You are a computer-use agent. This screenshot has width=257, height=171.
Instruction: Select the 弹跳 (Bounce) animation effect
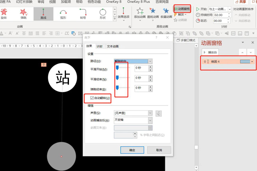click(24, 14)
